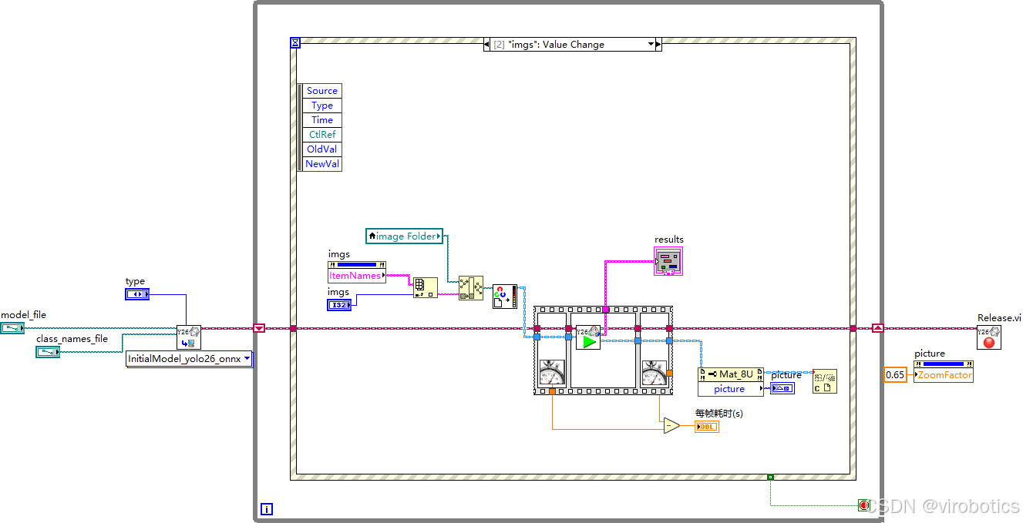Select the OldVal event data node item
This screenshot has height=523, width=1023.
coord(322,149)
